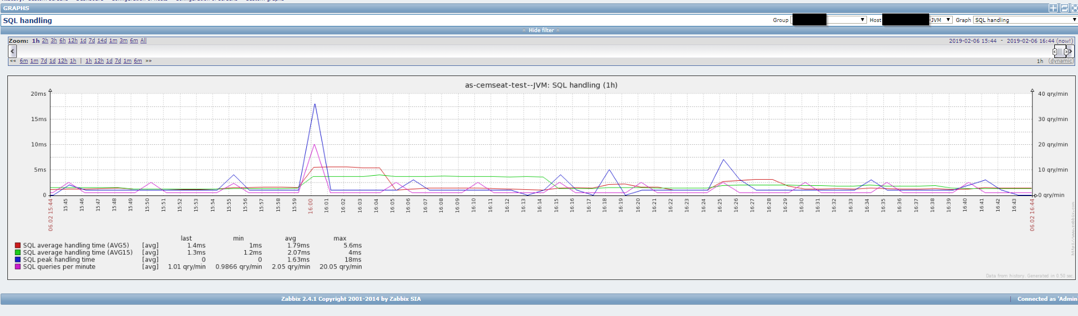
Task: Click Zabbix 2.4.1 copyright footer link
Action: click(x=351, y=299)
